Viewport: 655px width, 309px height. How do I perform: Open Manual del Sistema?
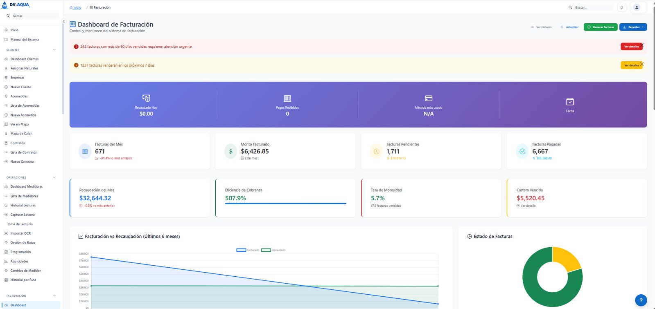click(30, 40)
